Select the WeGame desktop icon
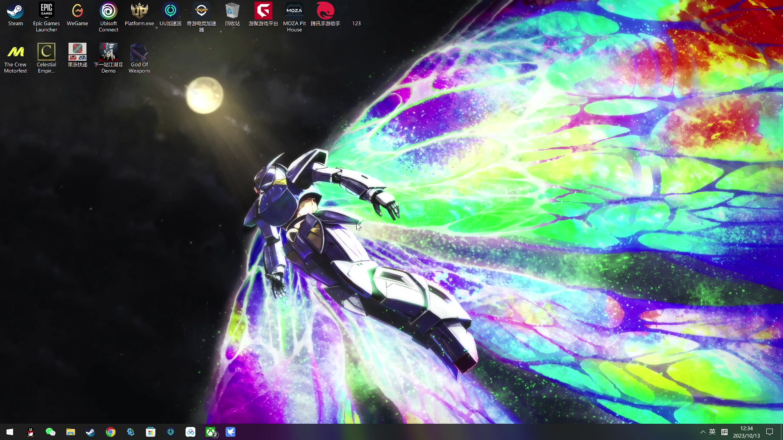The width and height of the screenshot is (783, 440). coord(77,14)
